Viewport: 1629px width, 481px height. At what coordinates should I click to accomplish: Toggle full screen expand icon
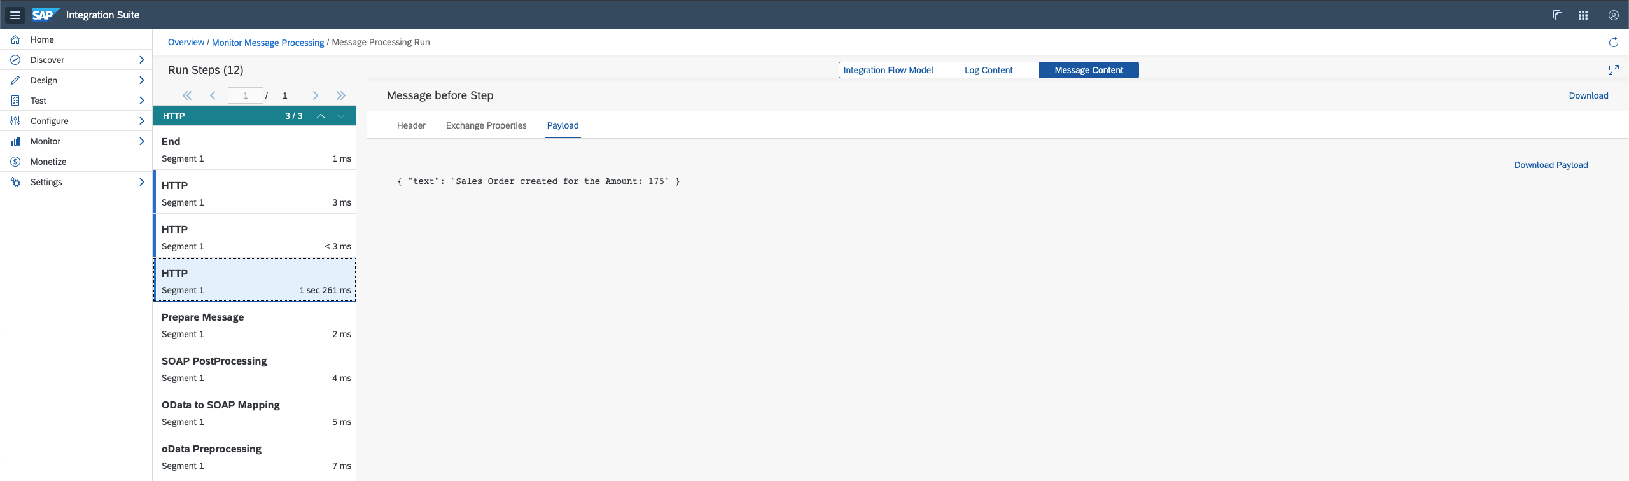click(x=1613, y=70)
